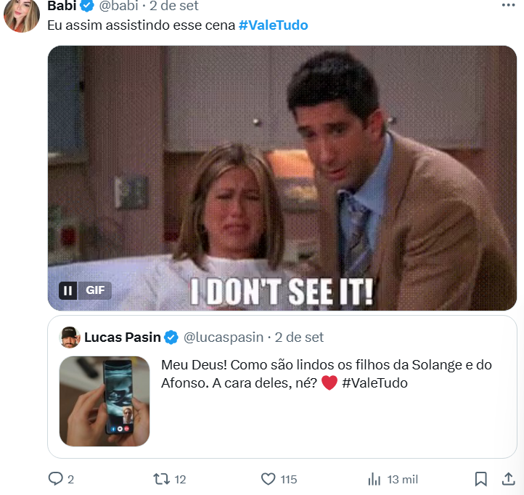
Task: Open the post's 2 de set timestamp
Action: 173,7
